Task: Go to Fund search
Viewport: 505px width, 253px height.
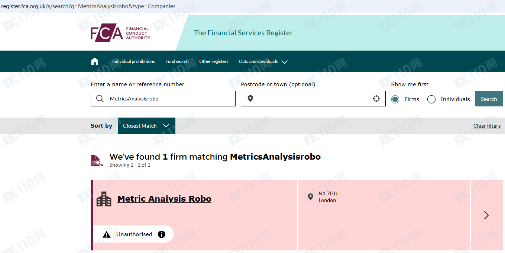Action: coord(177,61)
